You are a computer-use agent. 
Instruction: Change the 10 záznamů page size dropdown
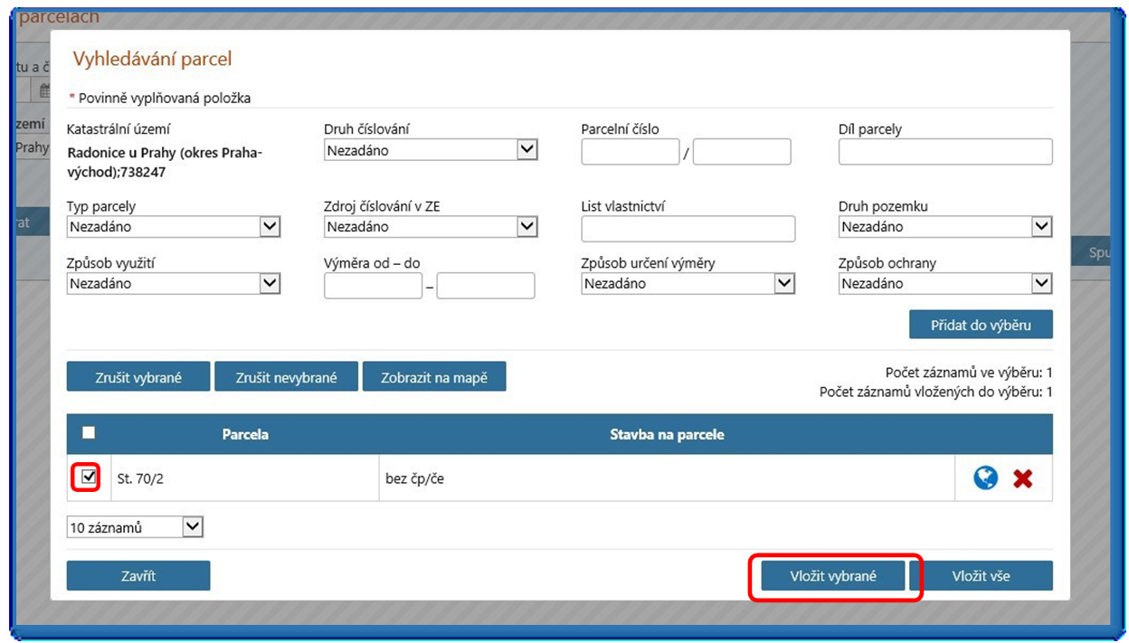(x=136, y=527)
